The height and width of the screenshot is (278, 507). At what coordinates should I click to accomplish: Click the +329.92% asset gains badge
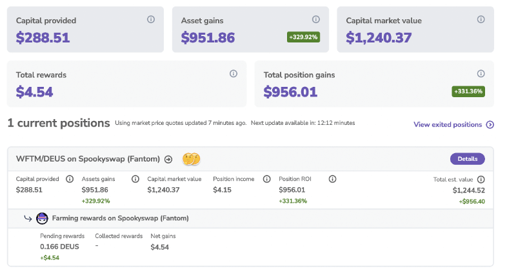point(303,37)
